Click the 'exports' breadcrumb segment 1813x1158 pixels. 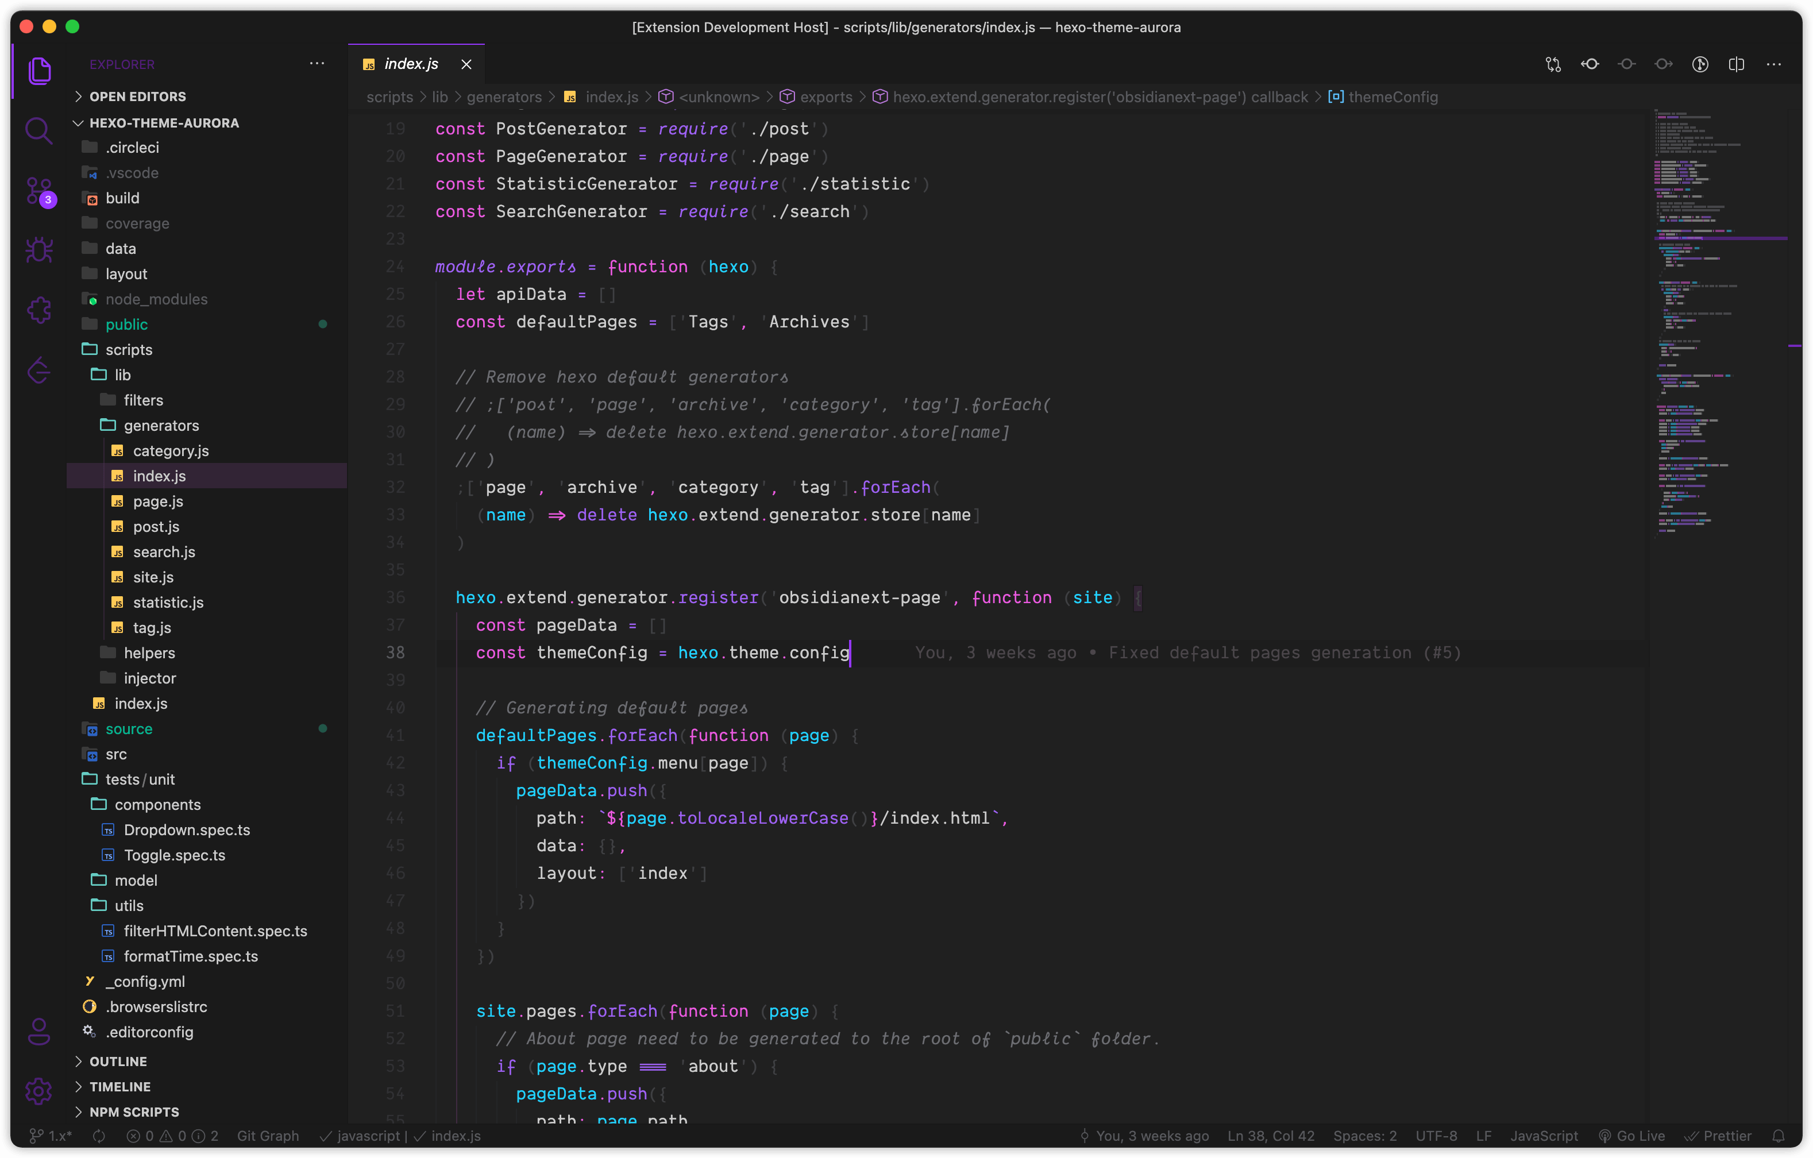tap(816, 97)
